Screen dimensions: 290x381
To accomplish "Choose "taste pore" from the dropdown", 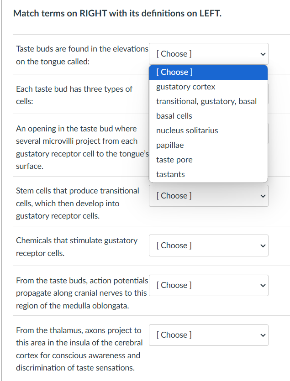I will 174,160.
